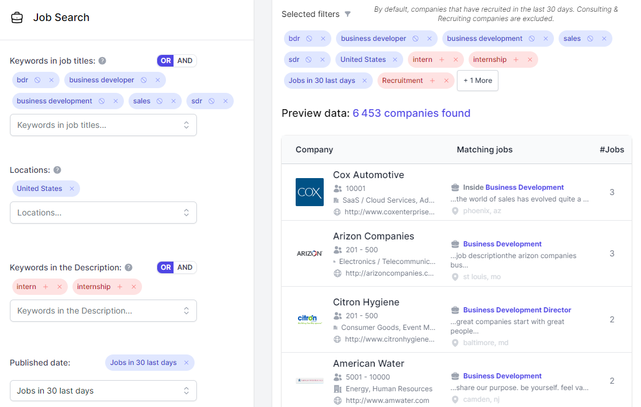The image size is (641, 407).
Task: Open American Water Business Development job
Action: [x=503, y=376]
